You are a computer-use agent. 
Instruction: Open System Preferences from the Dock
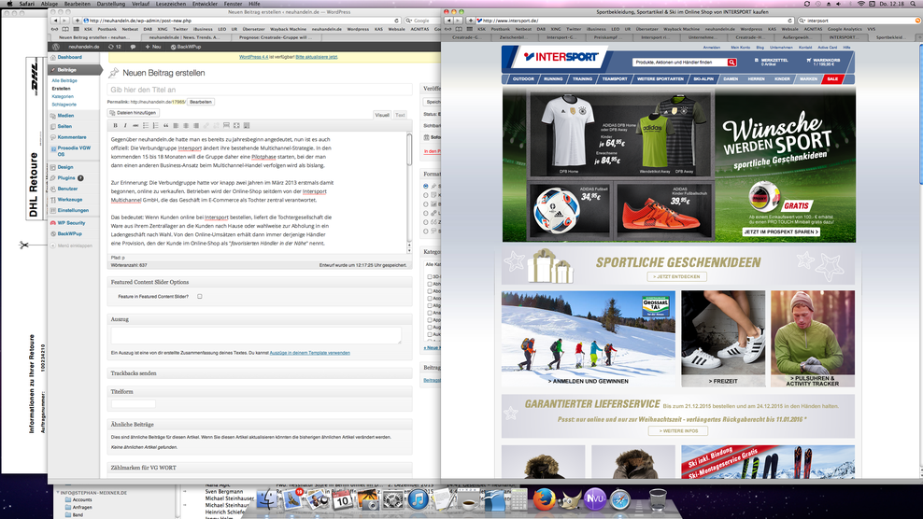click(392, 500)
